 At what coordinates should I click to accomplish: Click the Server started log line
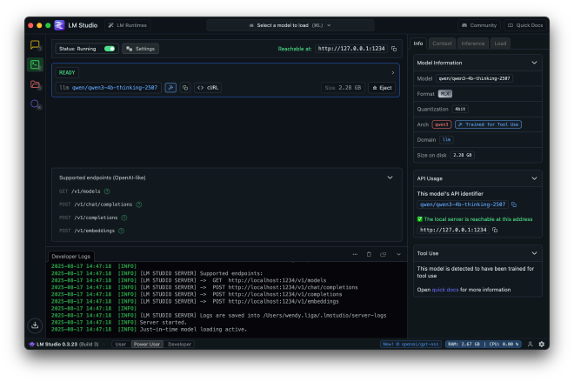(x=163, y=322)
